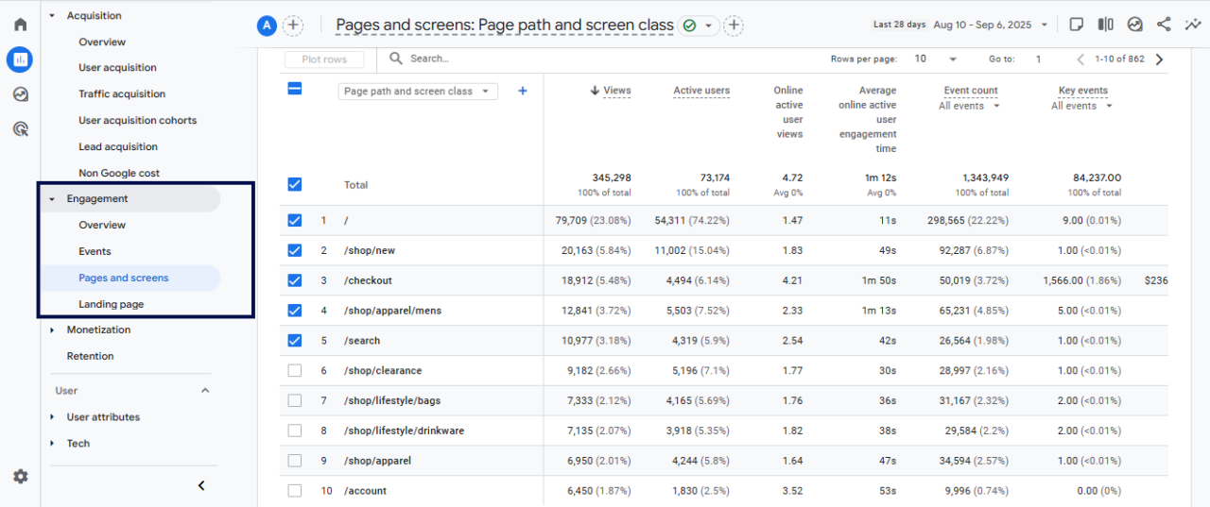Select Pages and screens report

(x=124, y=278)
